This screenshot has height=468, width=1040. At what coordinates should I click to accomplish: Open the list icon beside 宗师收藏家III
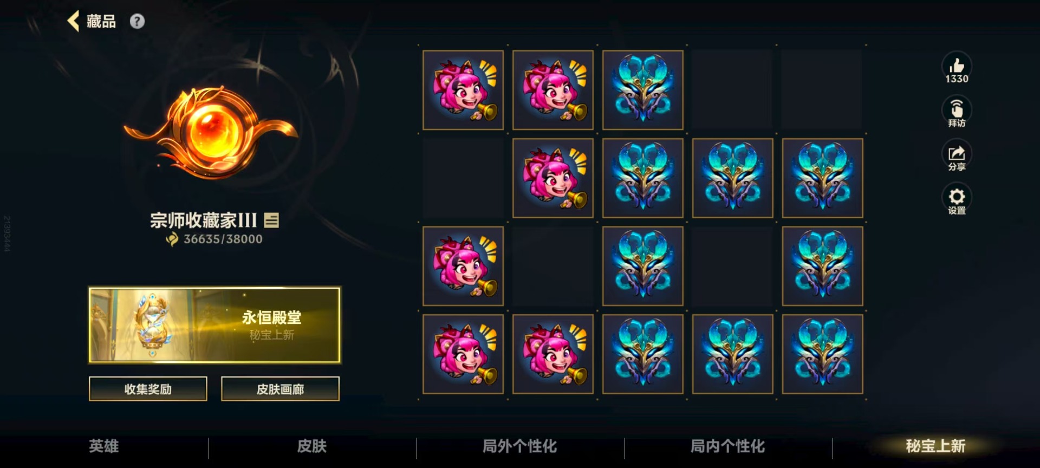coord(271,220)
